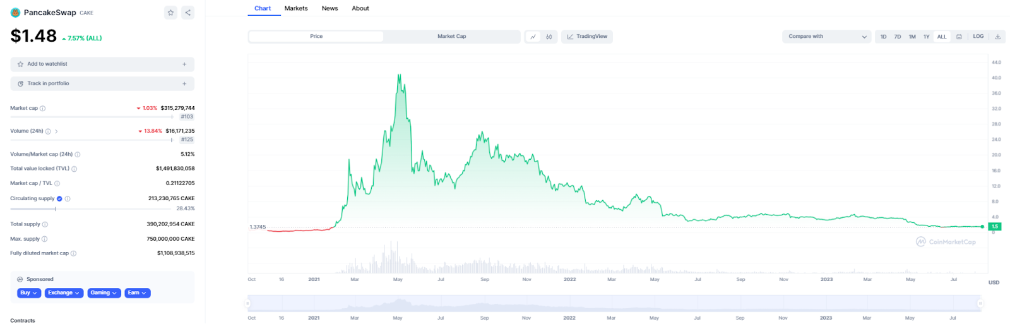Click the Contracts heading
This screenshot has width=1010, height=324.
(23, 321)
